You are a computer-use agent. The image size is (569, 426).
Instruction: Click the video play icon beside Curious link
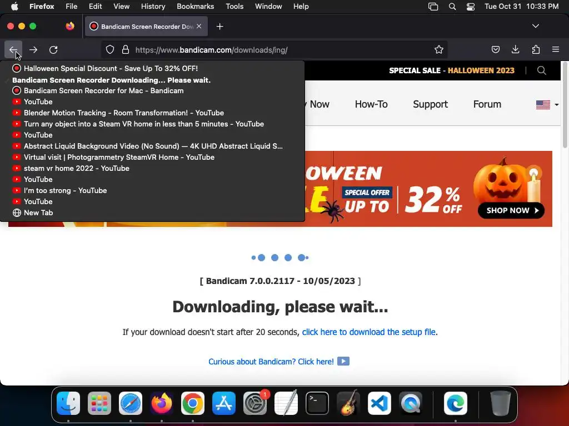(x=343, y=361)
